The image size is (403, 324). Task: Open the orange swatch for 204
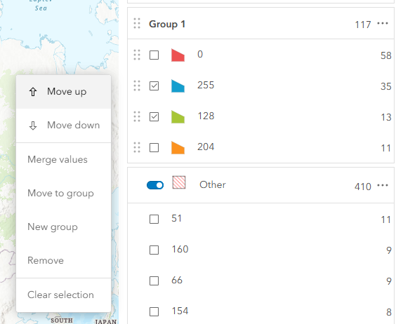pyautogui.click(x=178, y=147)
